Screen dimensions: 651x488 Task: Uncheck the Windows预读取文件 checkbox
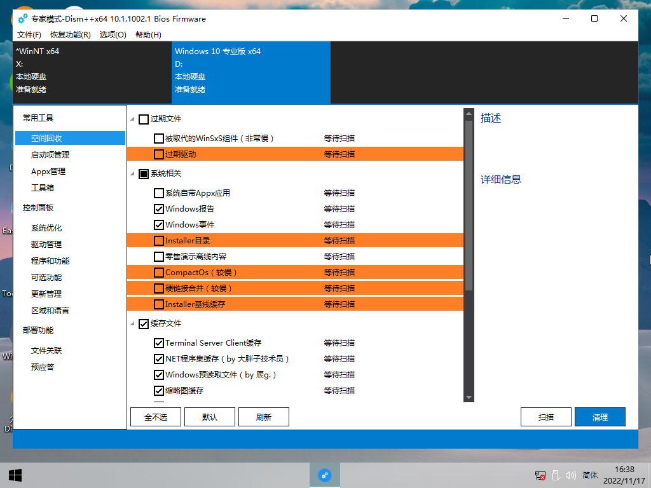click(x=158, y=375)
